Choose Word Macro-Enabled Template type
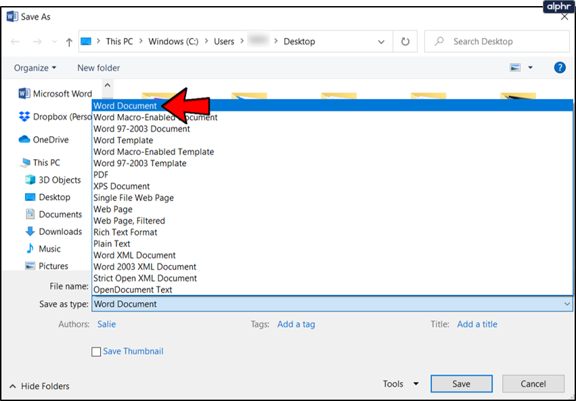Image resolution: width=576 pixels, height=401 pixels. pos(332,152)
